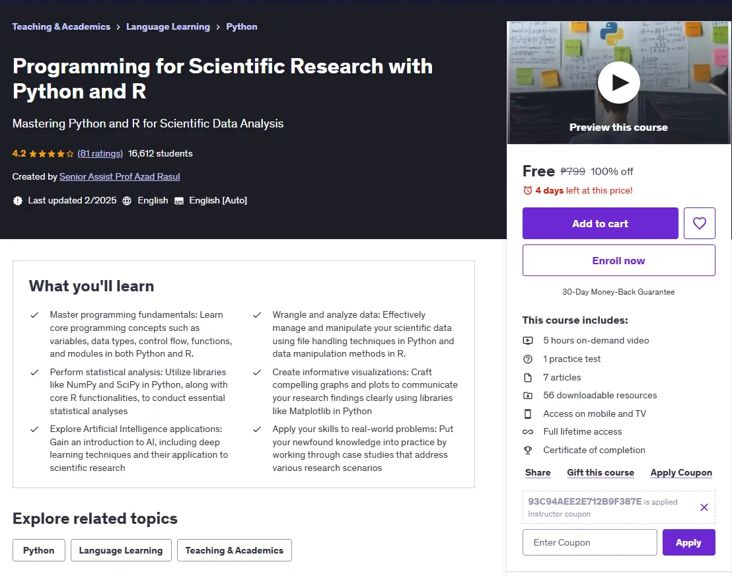Screen dimensions: 732x576
Task: Click the 5 hours on-demand video text
Action: [x=596, y=340]
